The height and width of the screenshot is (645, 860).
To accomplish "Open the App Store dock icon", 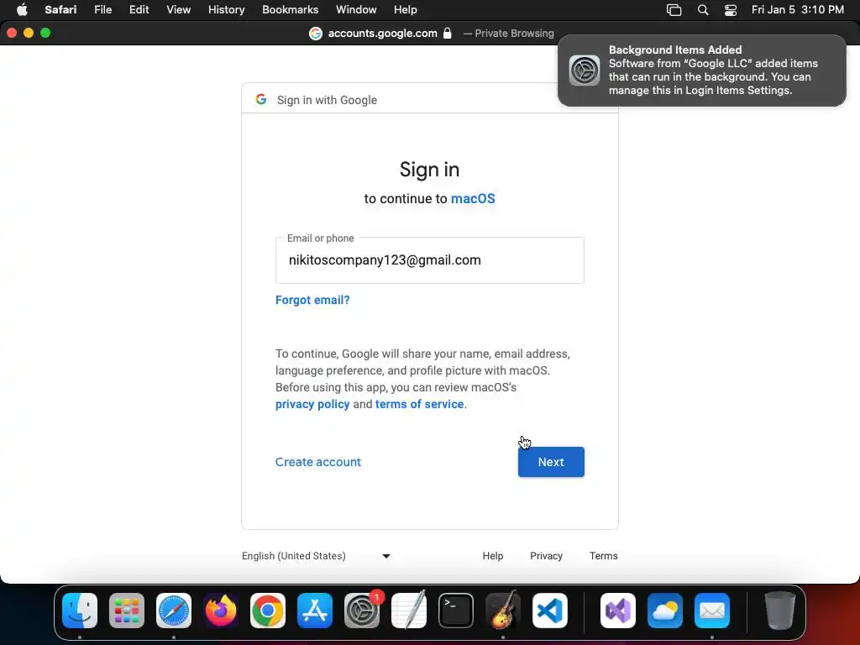I will tap(315, 611).
